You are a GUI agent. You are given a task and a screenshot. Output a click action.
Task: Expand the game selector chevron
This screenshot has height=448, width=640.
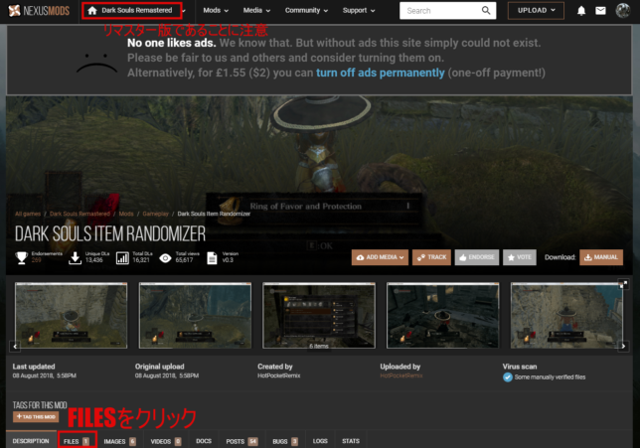point(185,11)
